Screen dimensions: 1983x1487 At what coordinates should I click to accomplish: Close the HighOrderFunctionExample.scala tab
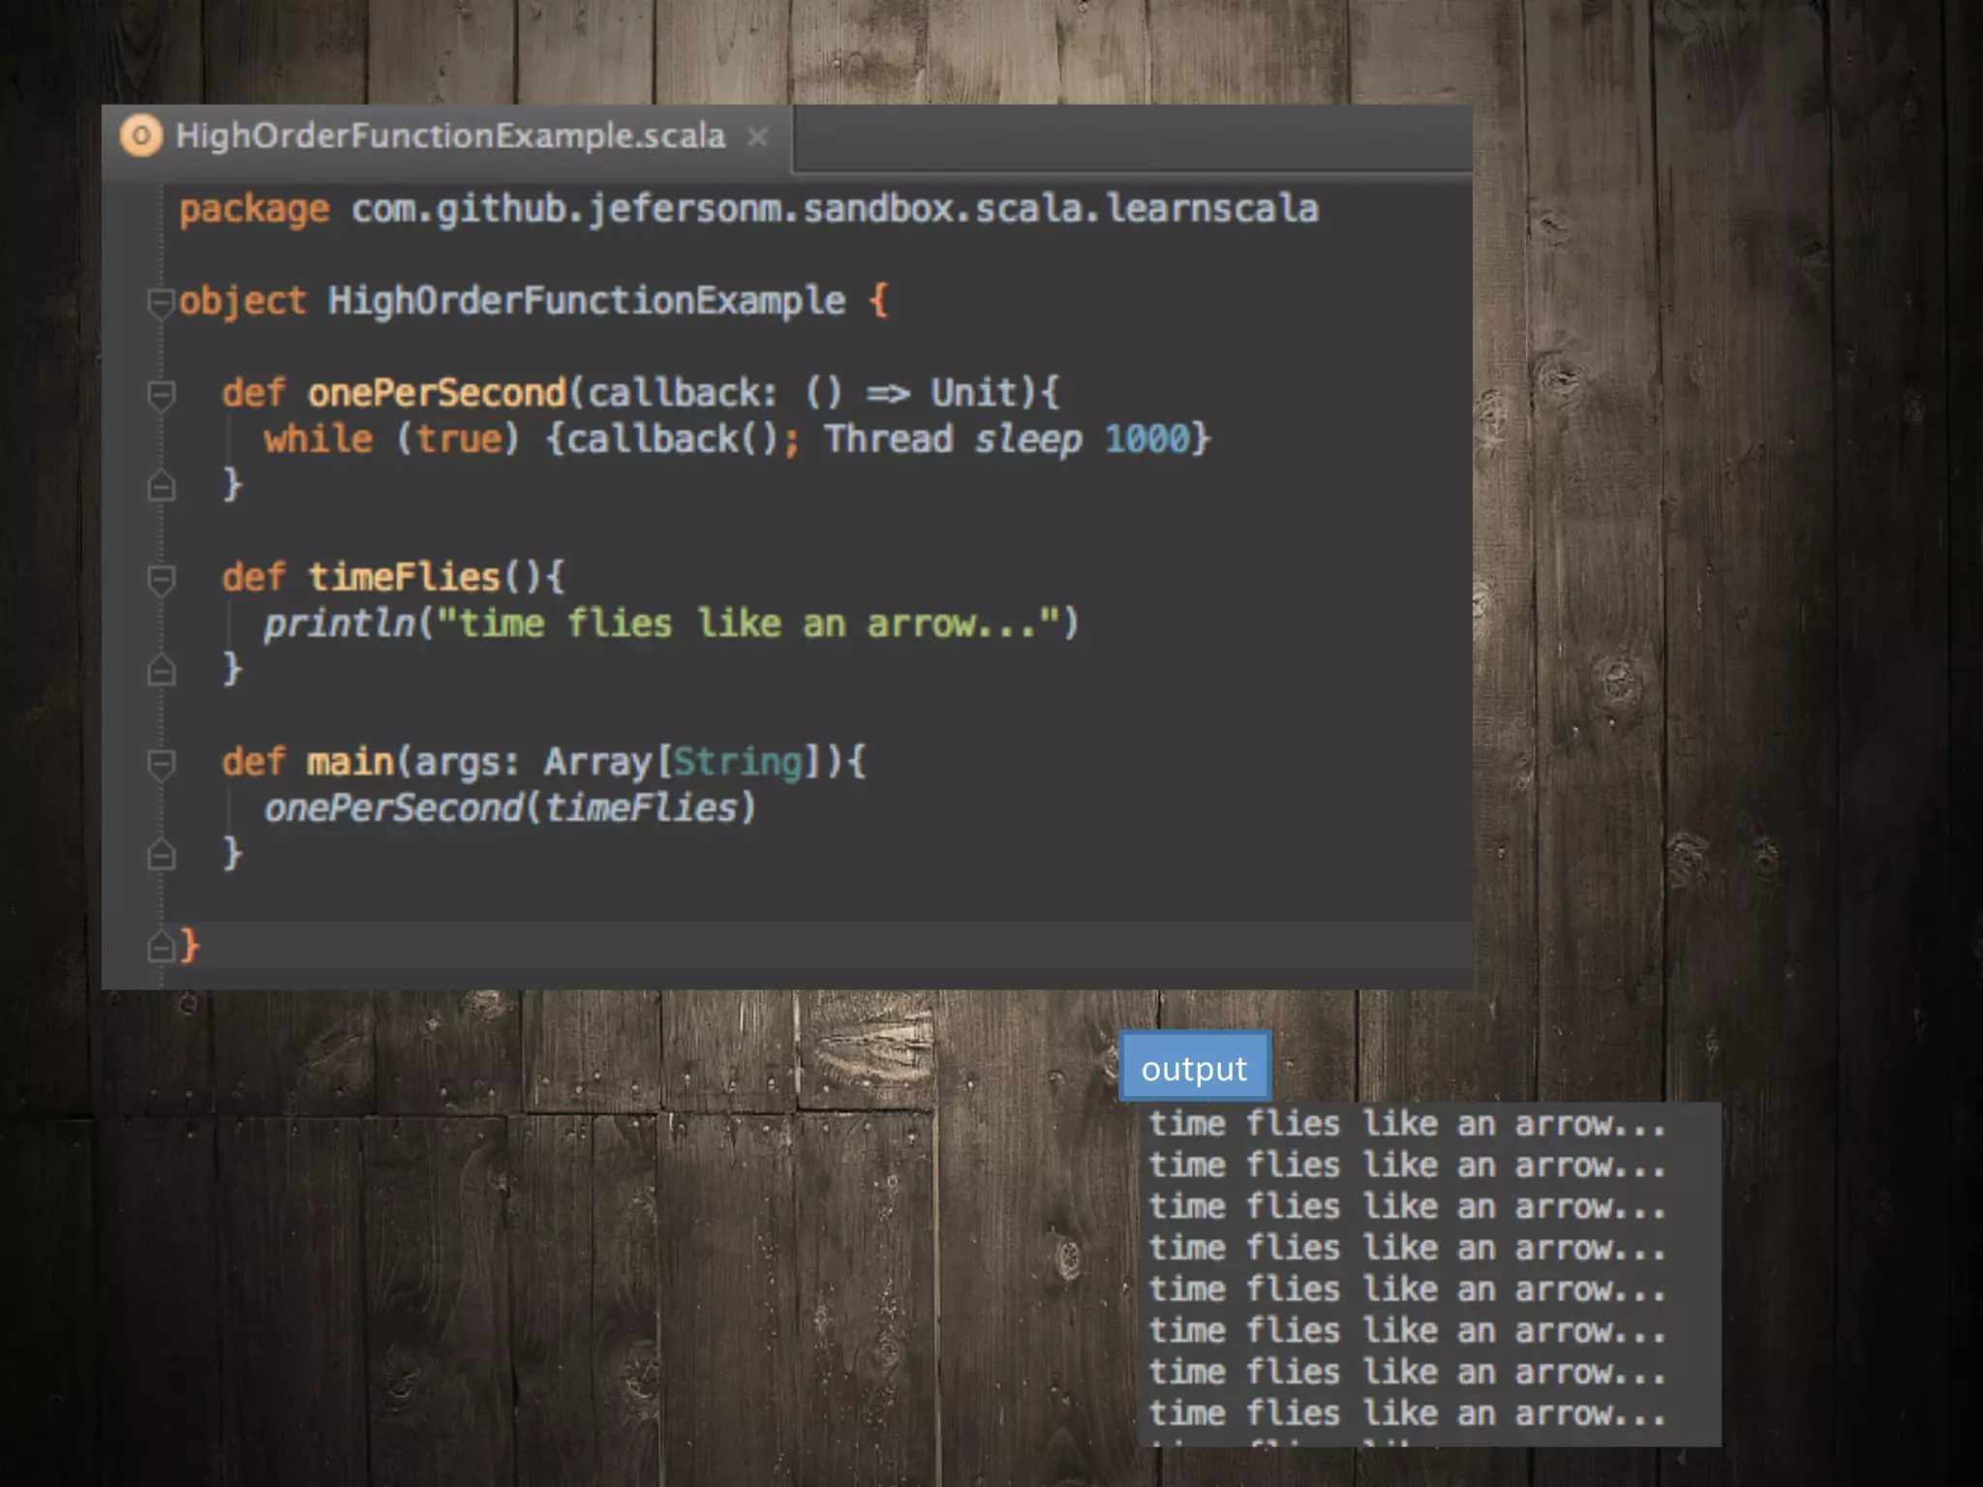coord(758,137)
